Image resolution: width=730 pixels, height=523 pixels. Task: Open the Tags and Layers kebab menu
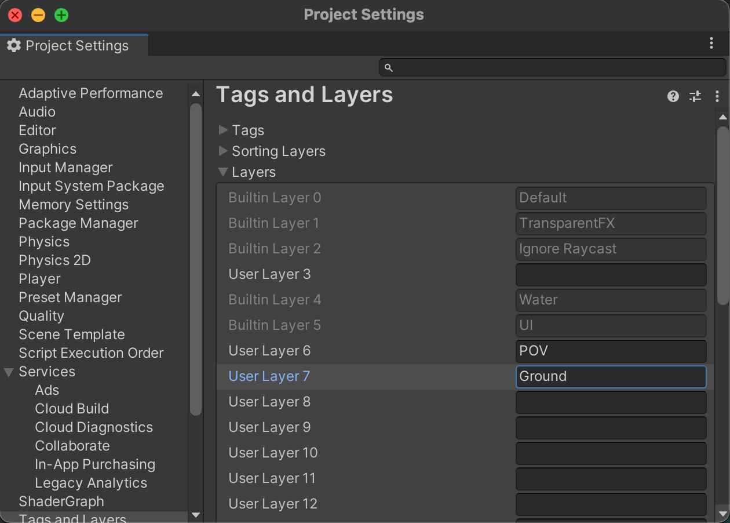(x=717, y=96)
